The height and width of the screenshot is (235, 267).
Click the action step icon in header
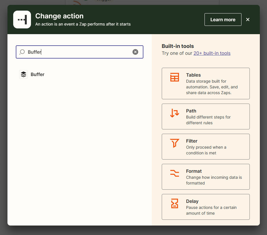click(22, 20)
